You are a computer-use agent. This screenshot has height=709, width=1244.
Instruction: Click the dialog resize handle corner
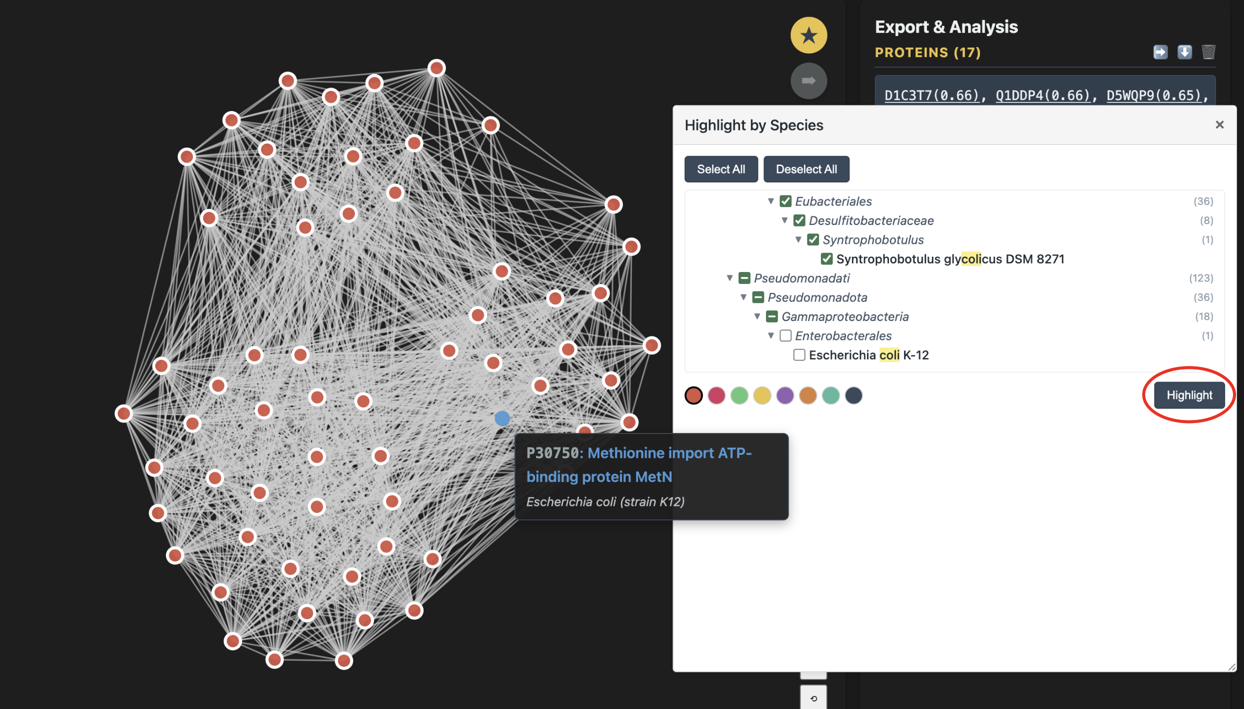coord(1231,667)
